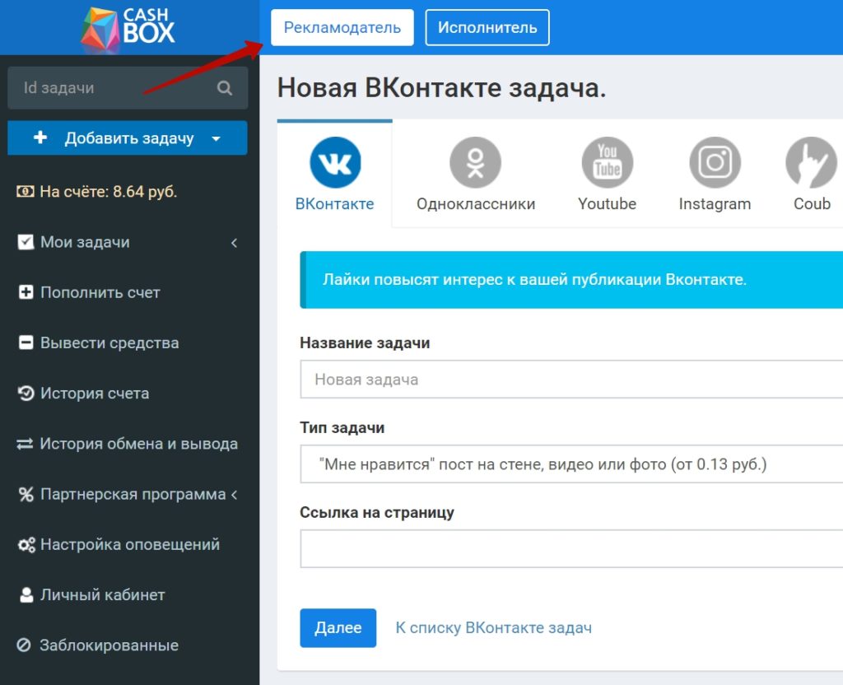The width and height of the screenshot is (843, 685).
Task: Open Пополнить счет in the sidebar
Action: click(100, 293)
